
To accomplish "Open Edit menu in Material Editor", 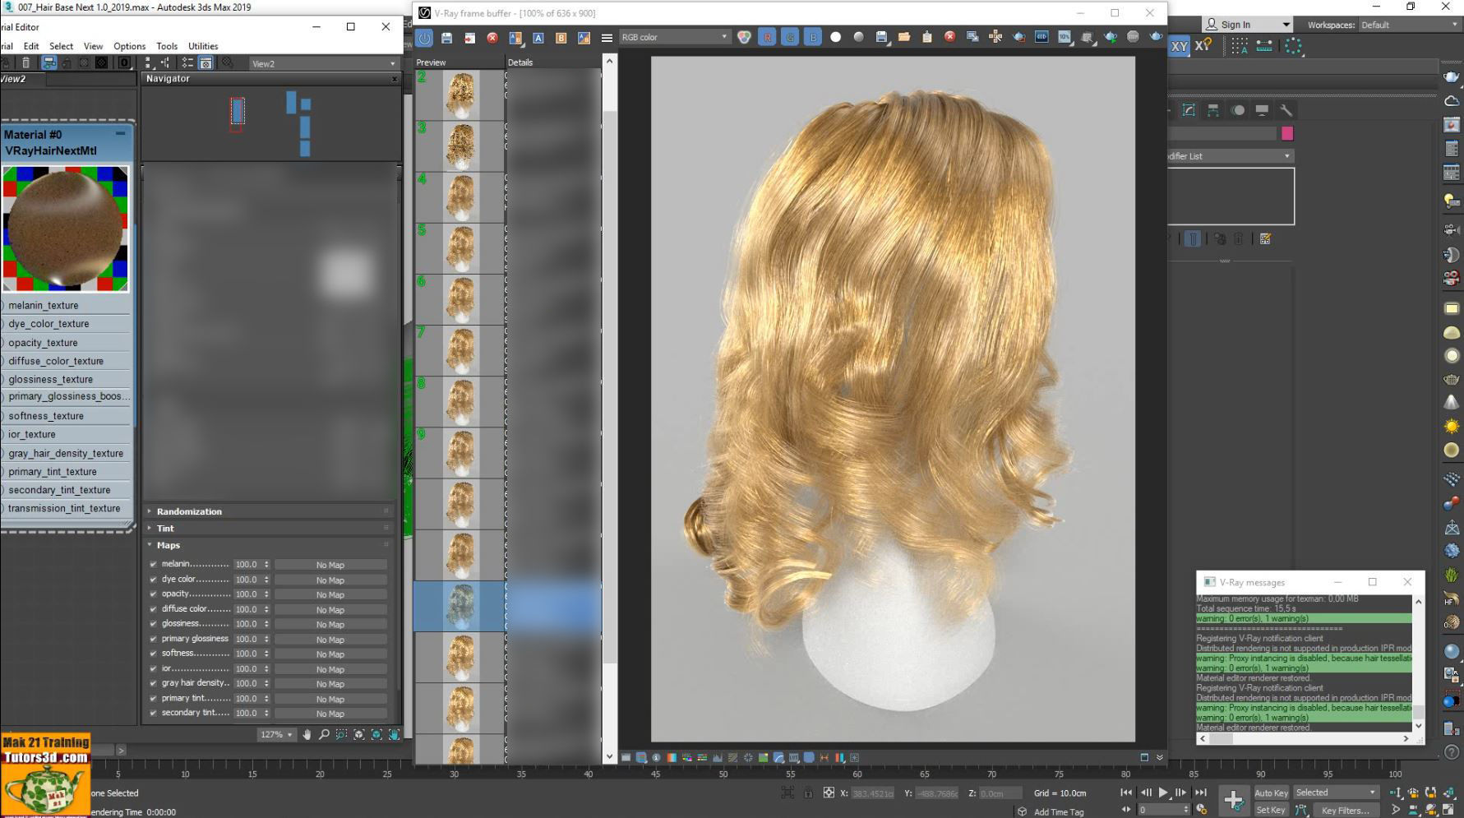I will [x=31, y=46].
